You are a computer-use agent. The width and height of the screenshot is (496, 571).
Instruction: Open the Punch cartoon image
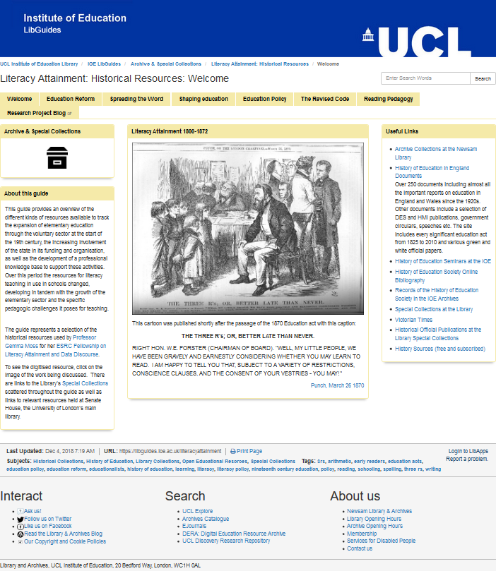point(248,229)
